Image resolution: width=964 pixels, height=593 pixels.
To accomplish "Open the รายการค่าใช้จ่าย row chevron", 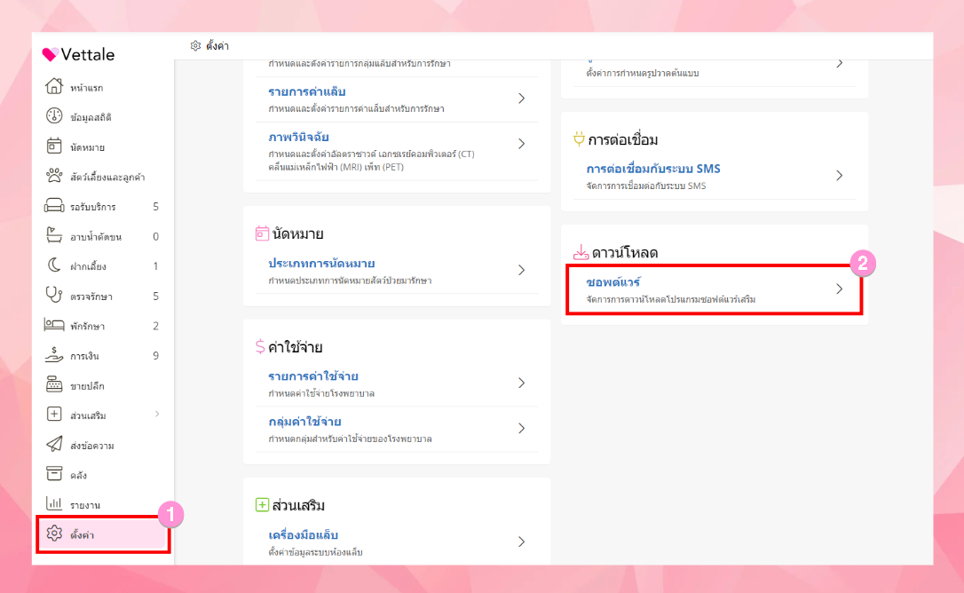I will (x=521, y=383).
